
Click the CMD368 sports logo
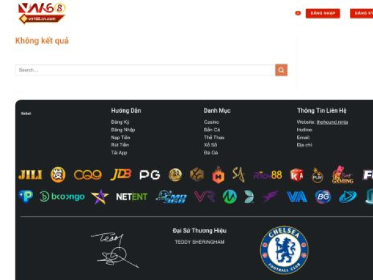(x=172, y=197)
